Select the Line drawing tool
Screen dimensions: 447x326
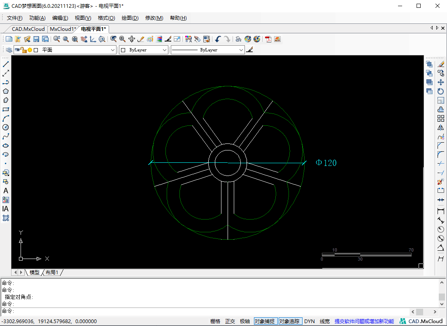click(x=6, y=64)
